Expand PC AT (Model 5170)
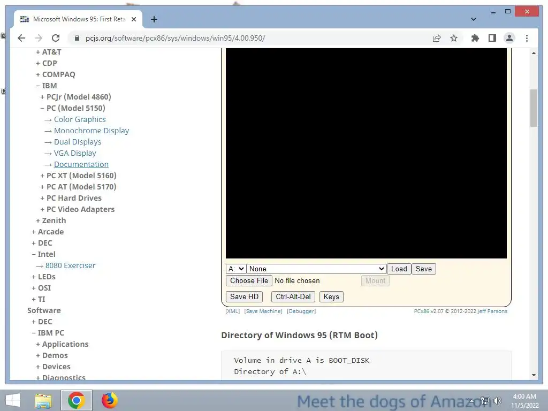548x411 pixels. 78,187
